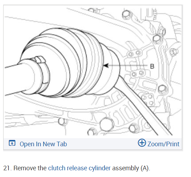Click the word "assembly" in step 21
The height and width of the screenshot is (177, 191).
pos(125,169)
